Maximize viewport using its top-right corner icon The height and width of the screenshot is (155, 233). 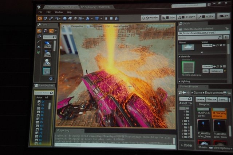[172, 26]
